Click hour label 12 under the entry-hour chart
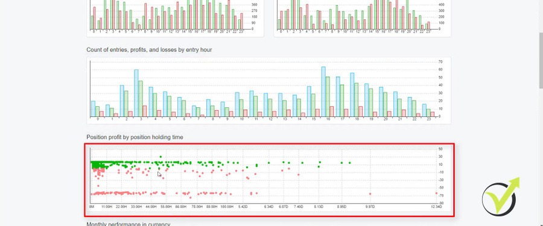This screenshot has height=226, width=543. click(270, 119)
